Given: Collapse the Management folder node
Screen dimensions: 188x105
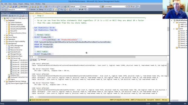Looking at the screenshot, I should tap(4, 43).
